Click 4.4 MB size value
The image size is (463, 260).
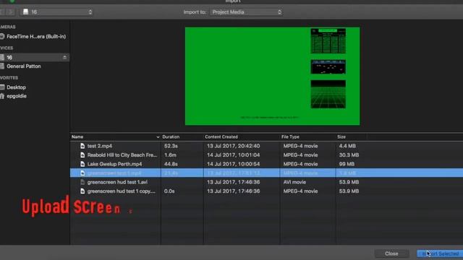pyautogui.click(x=347, y=146)
